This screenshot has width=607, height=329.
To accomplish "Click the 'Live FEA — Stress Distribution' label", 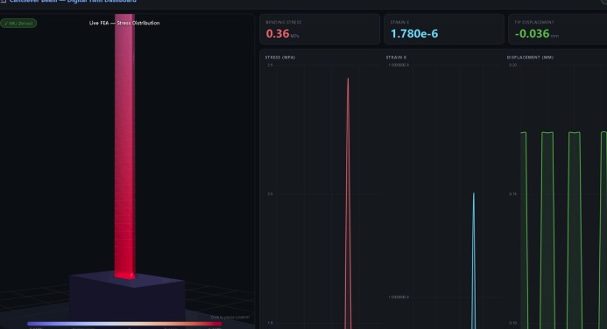I will tap(124, 23).
